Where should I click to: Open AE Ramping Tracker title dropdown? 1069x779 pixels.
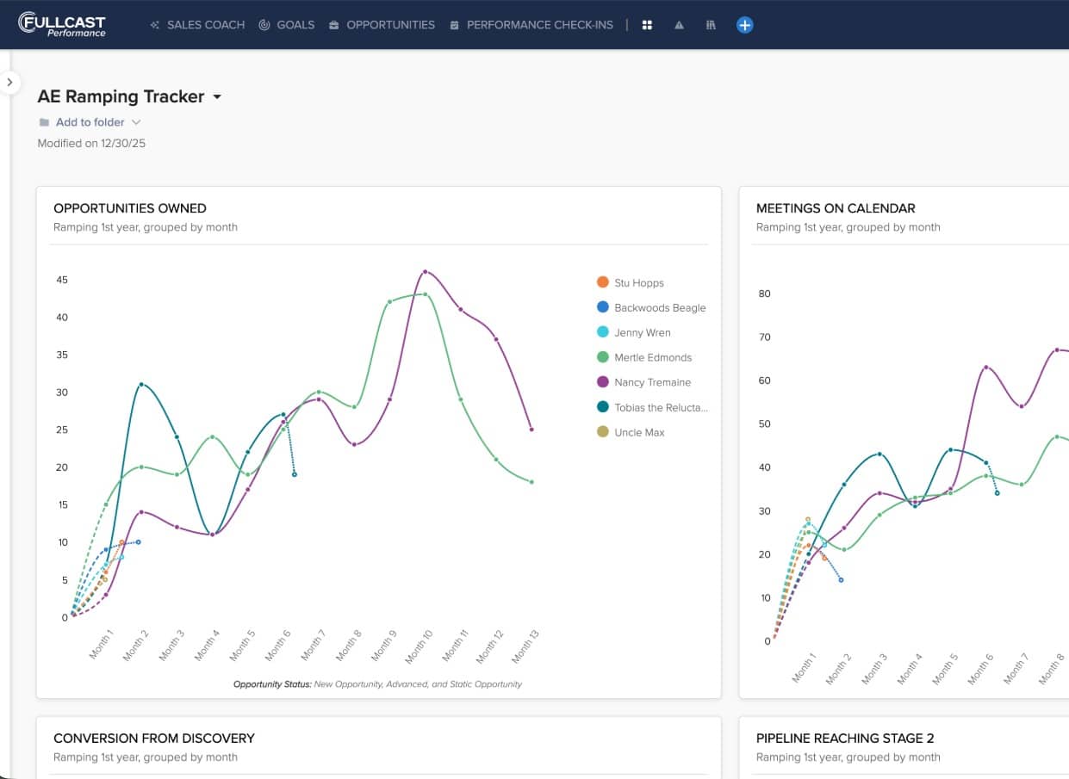217,97
